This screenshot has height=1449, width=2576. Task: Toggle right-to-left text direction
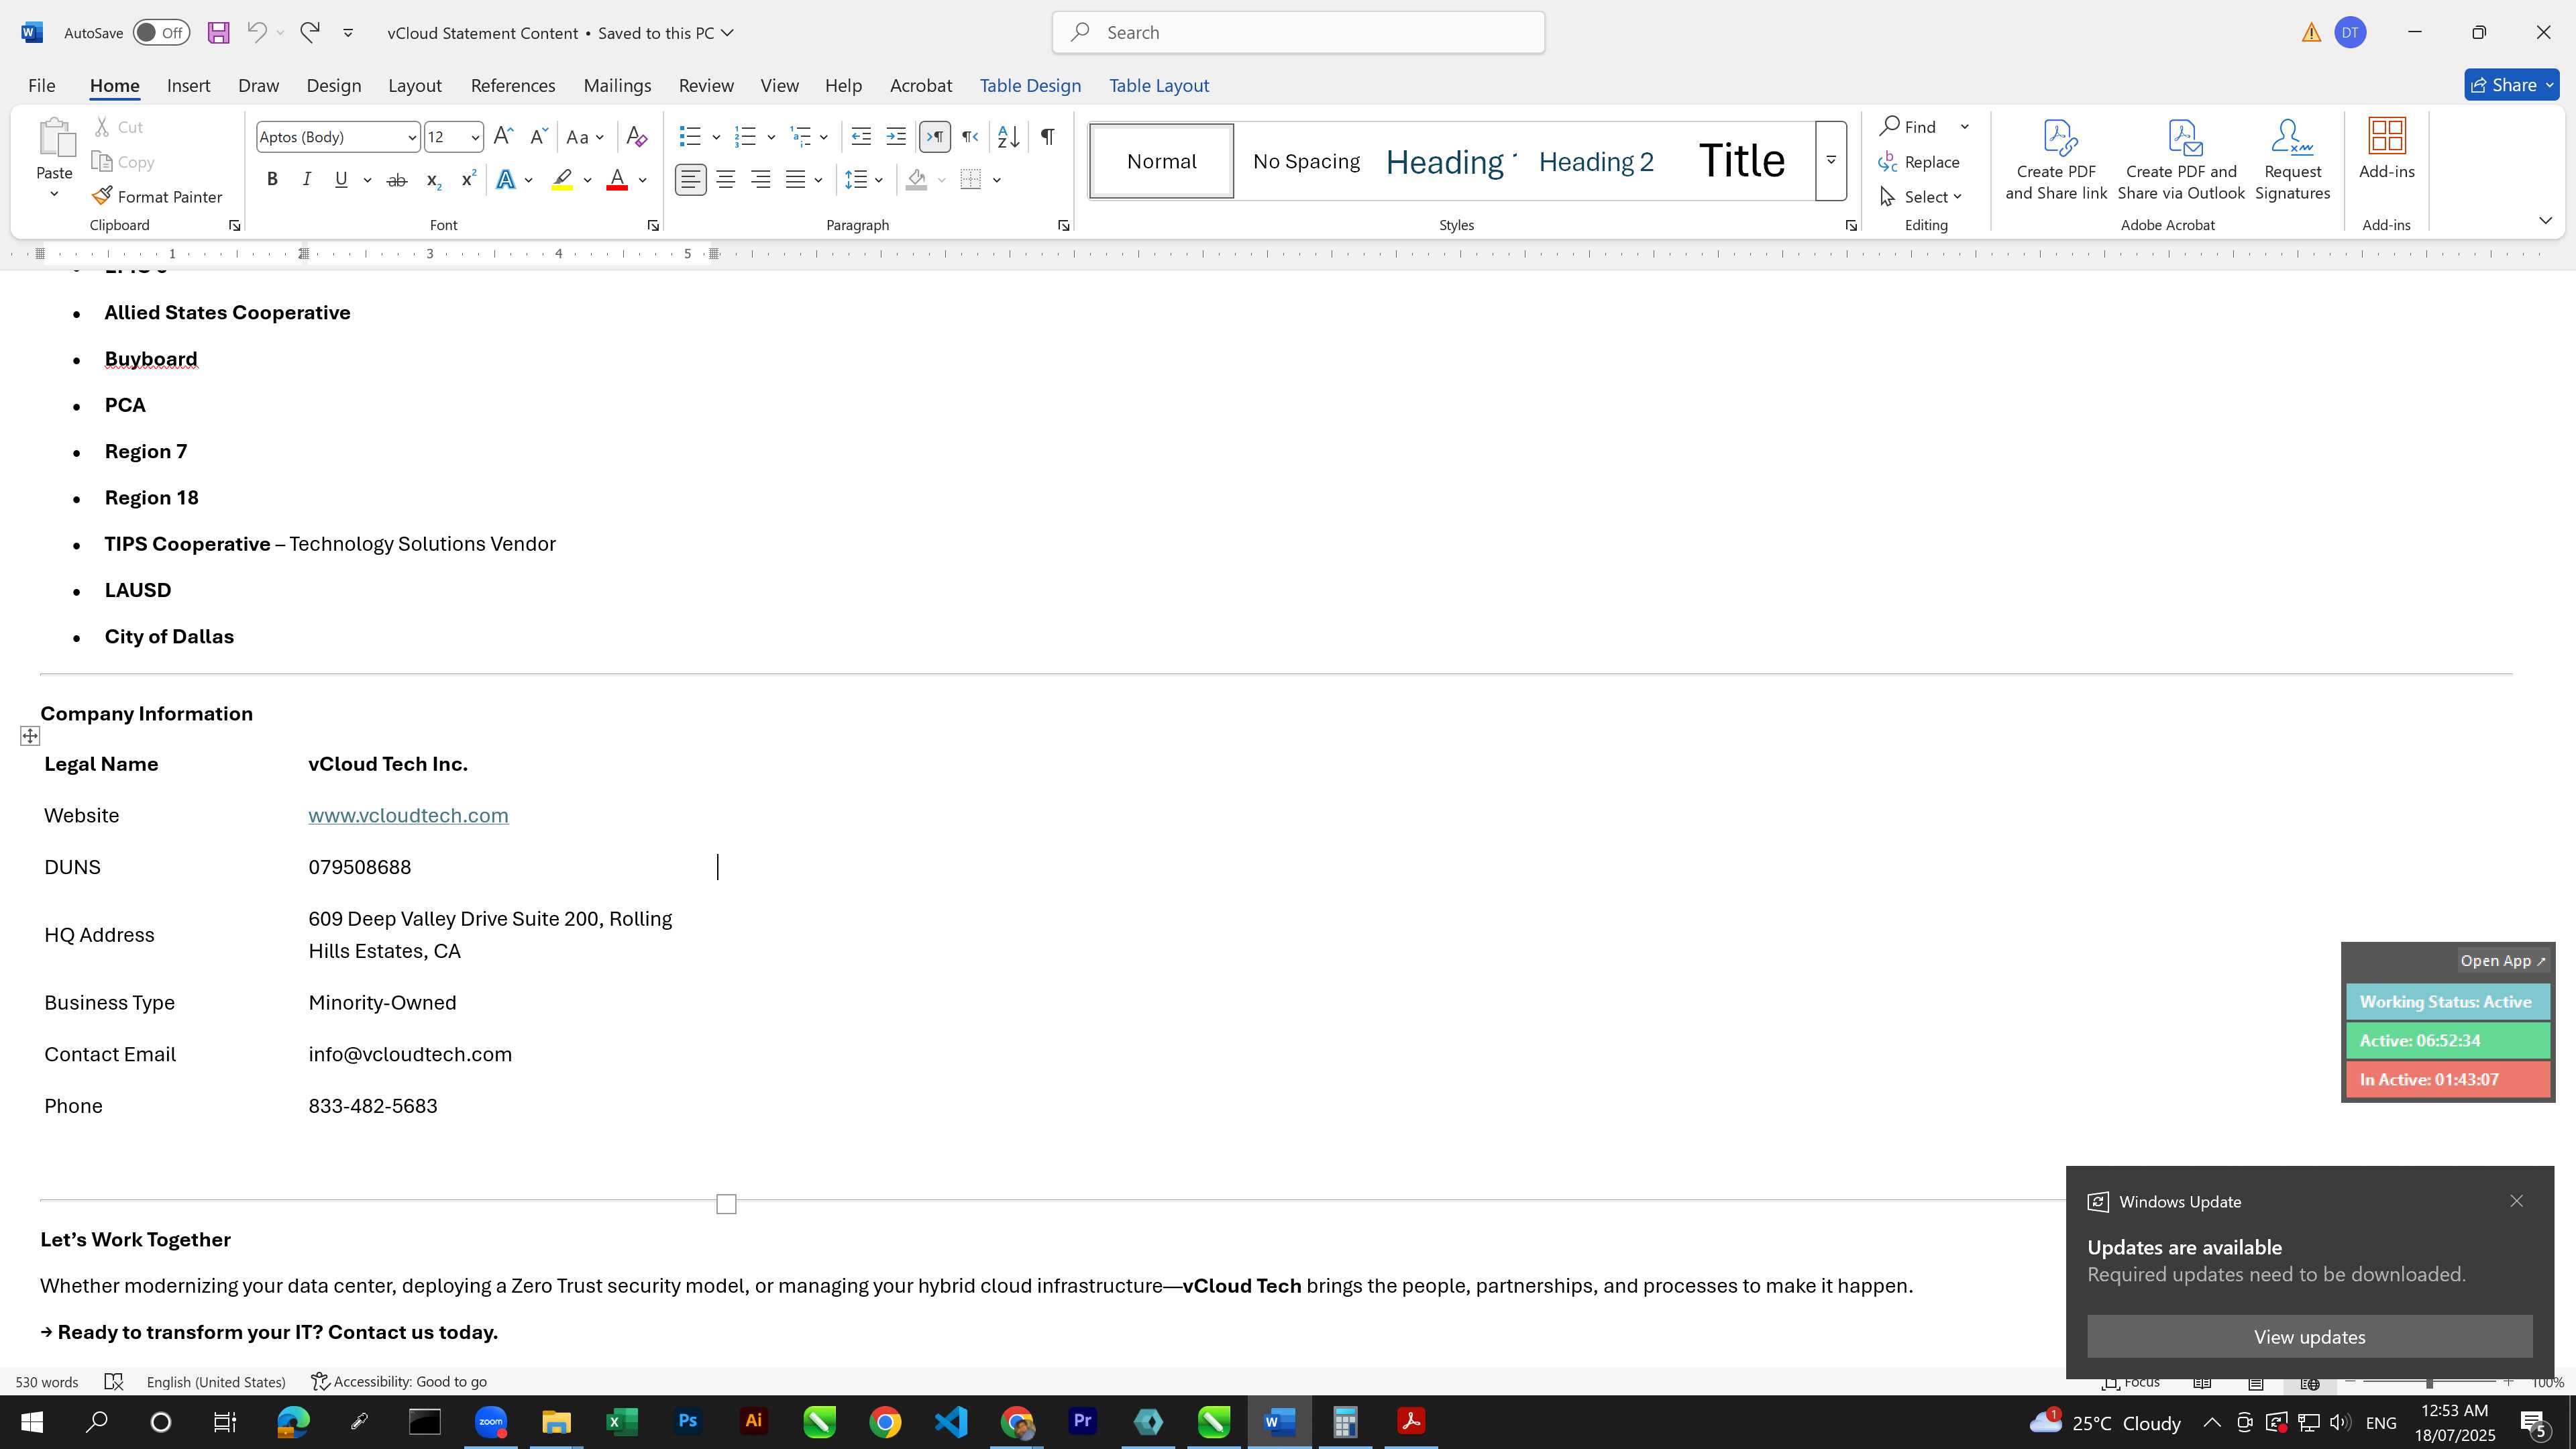tap(970, 137)
